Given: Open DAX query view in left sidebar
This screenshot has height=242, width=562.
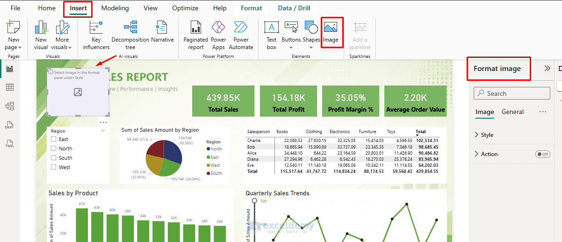Looking at the screenshot, I should point(9,125).
